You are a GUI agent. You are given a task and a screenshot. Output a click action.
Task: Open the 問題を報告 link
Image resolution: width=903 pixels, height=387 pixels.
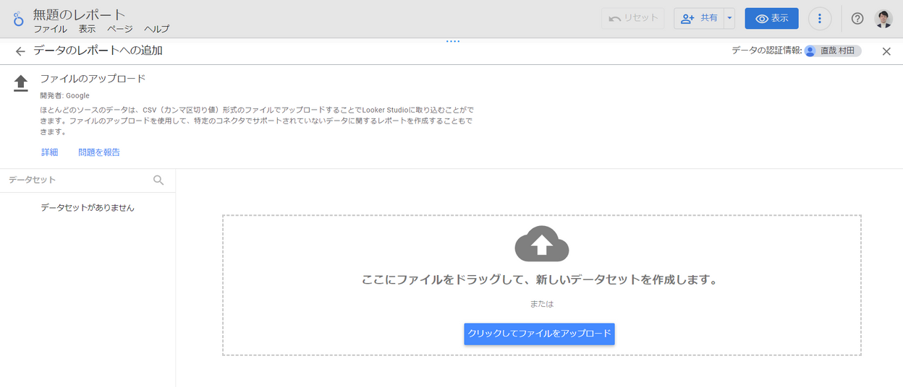[99, 152]
